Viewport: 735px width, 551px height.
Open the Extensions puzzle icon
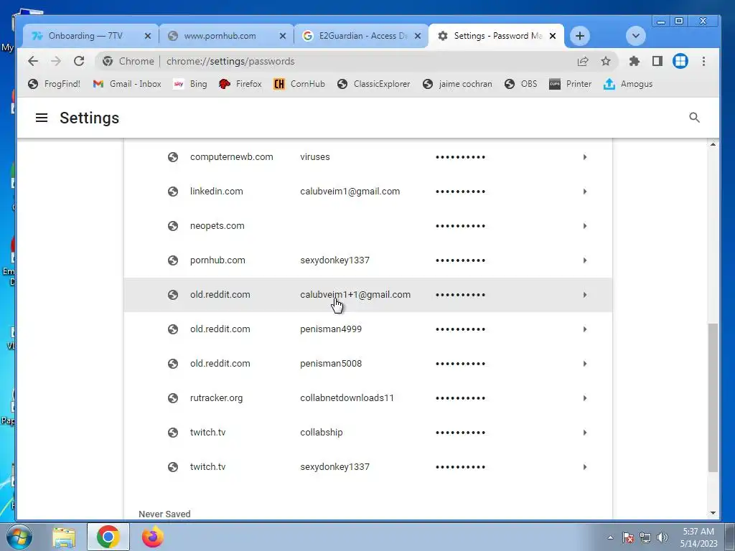pos(635,61)
